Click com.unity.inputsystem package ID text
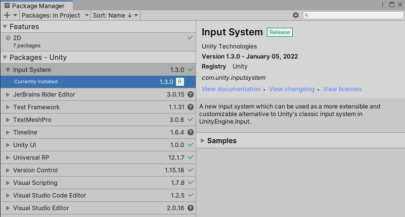The height and width of the screenshot is (217, 405). [x=234, y=78]
